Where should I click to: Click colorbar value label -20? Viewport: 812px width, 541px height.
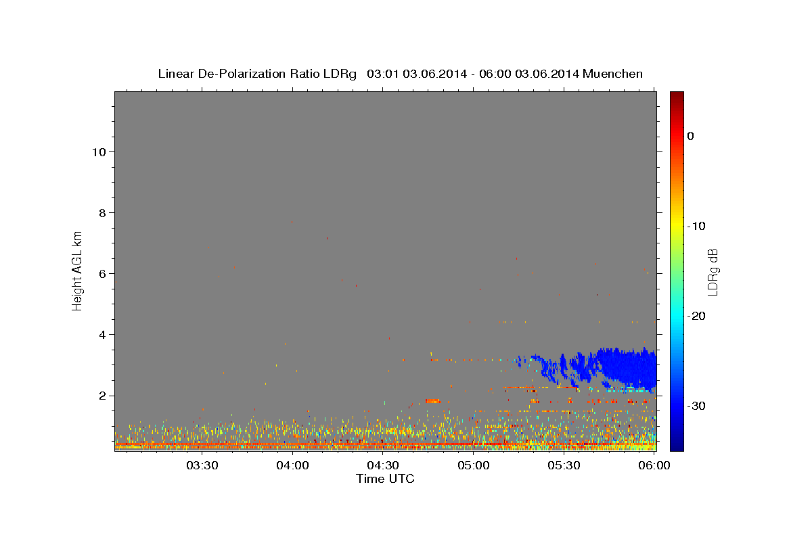(x=696, y=316)
